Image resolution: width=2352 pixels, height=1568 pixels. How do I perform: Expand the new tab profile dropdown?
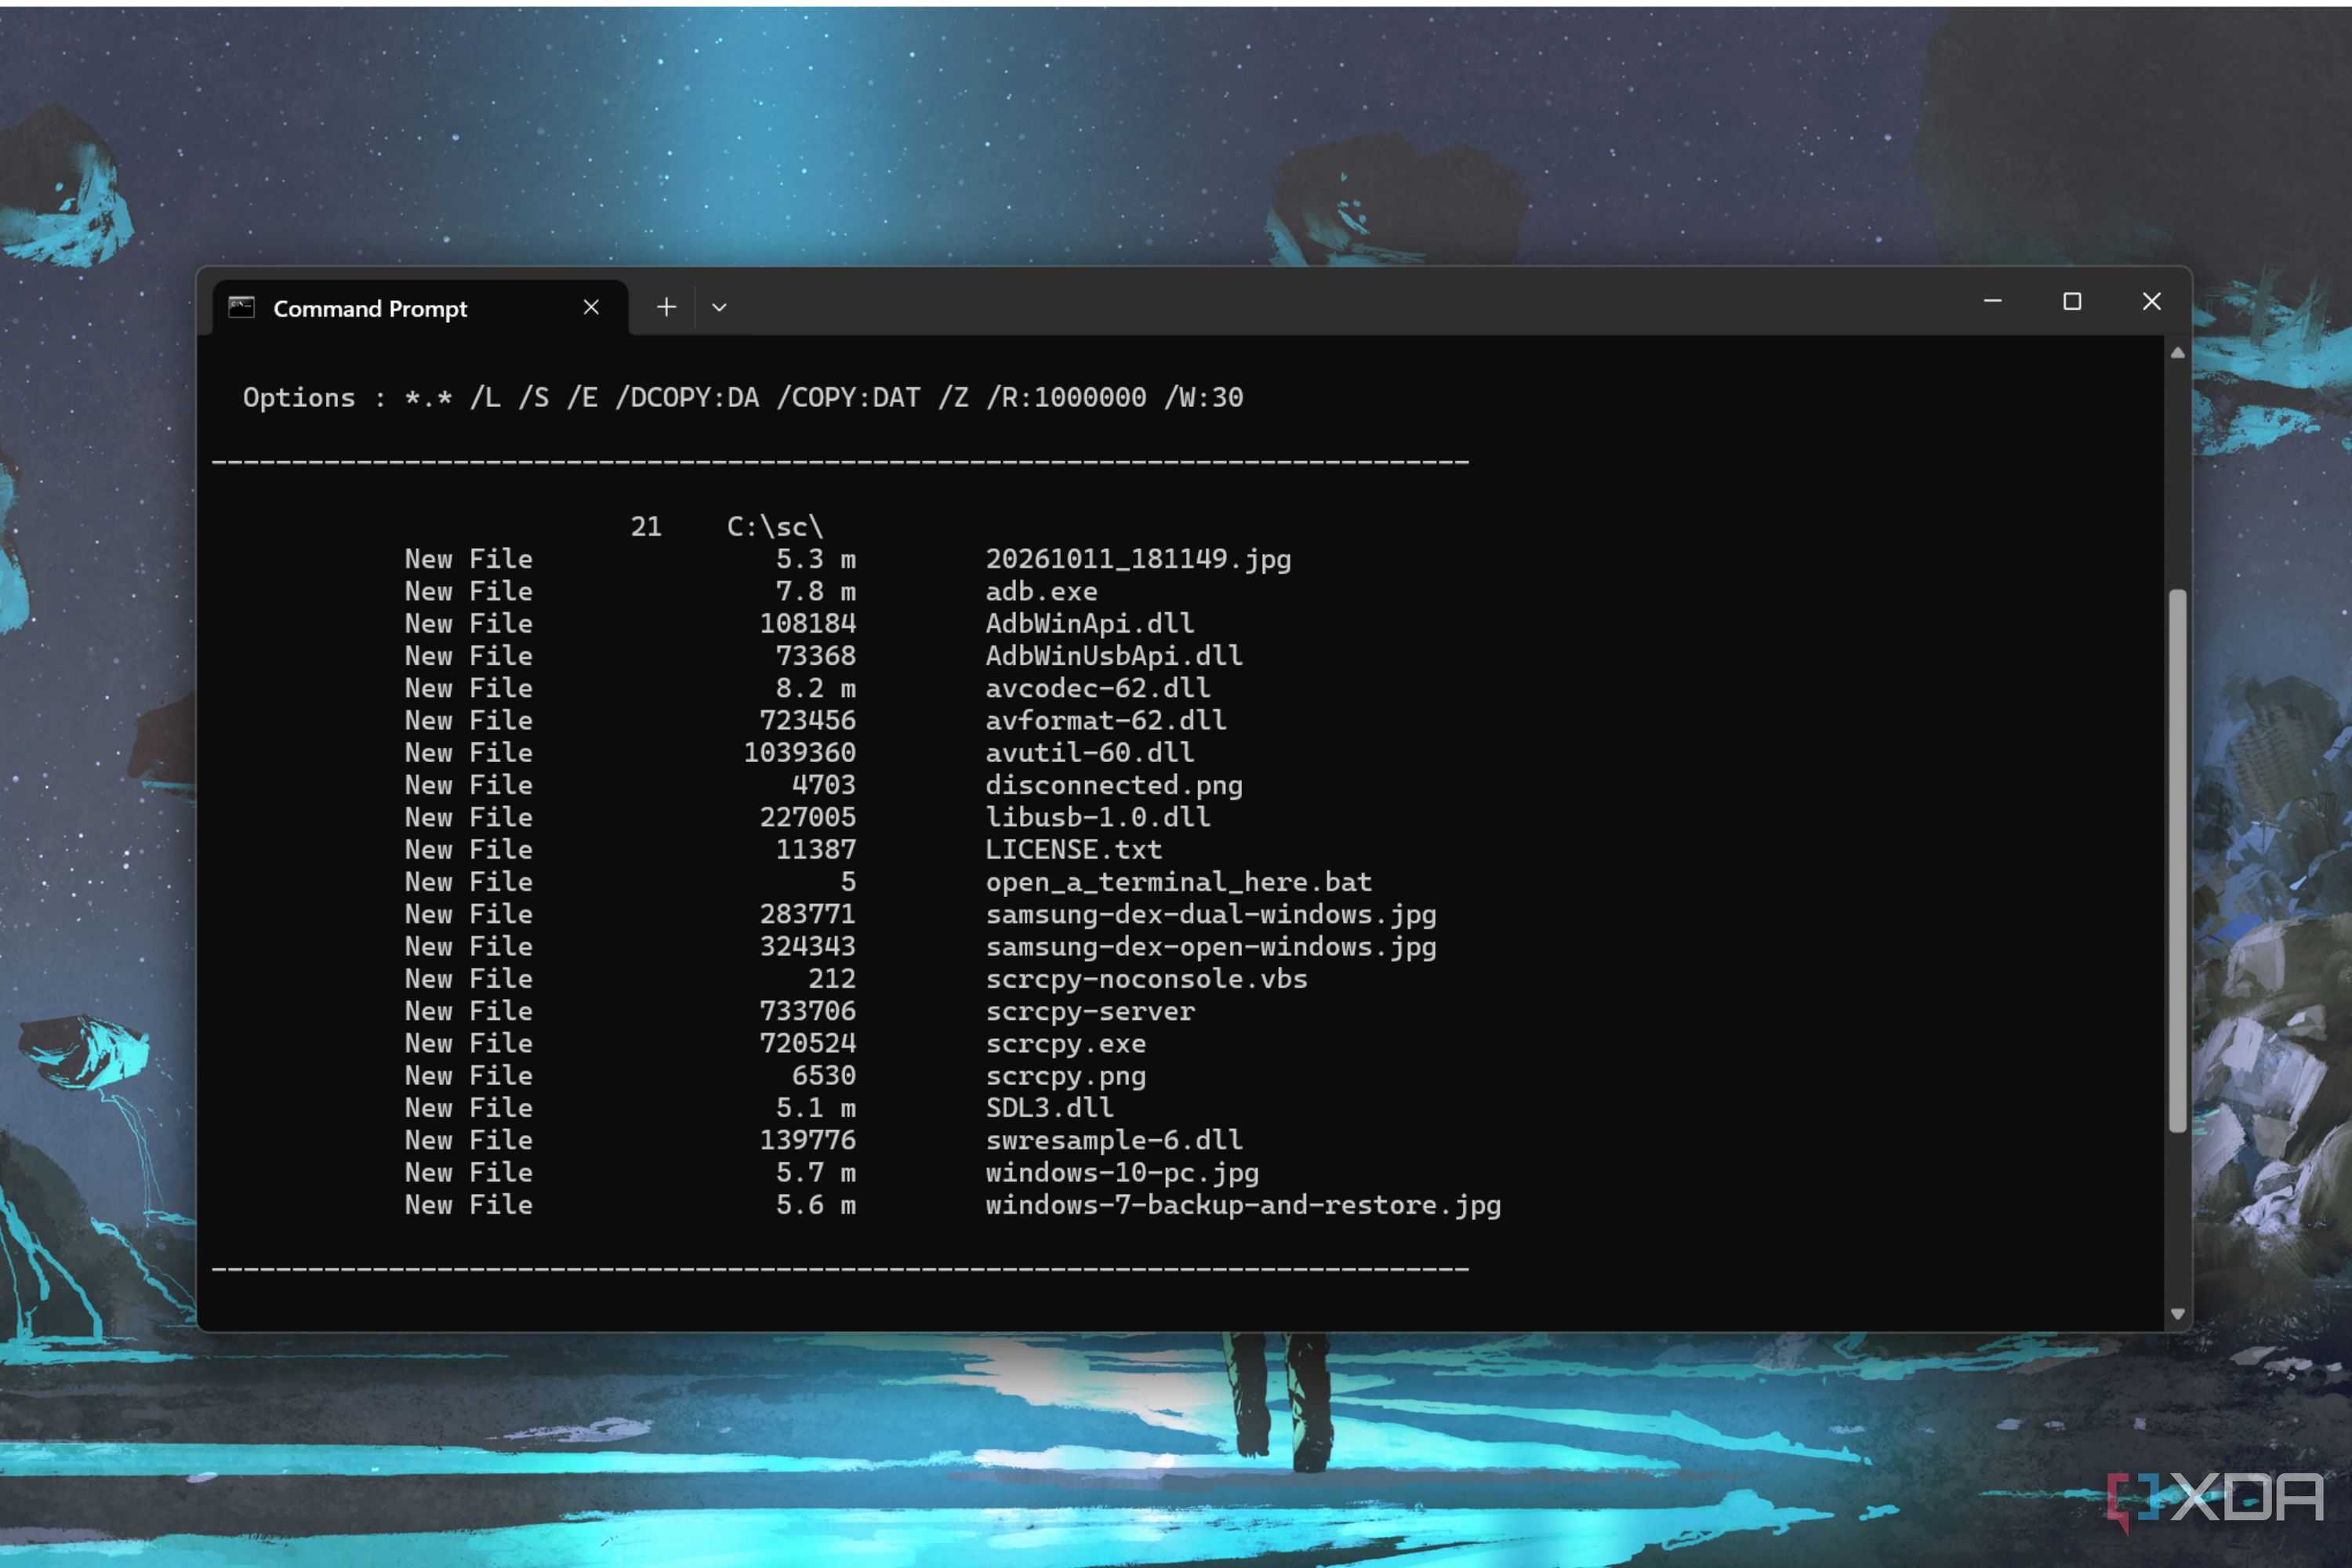pyautogui.click(x=719, y=307)
